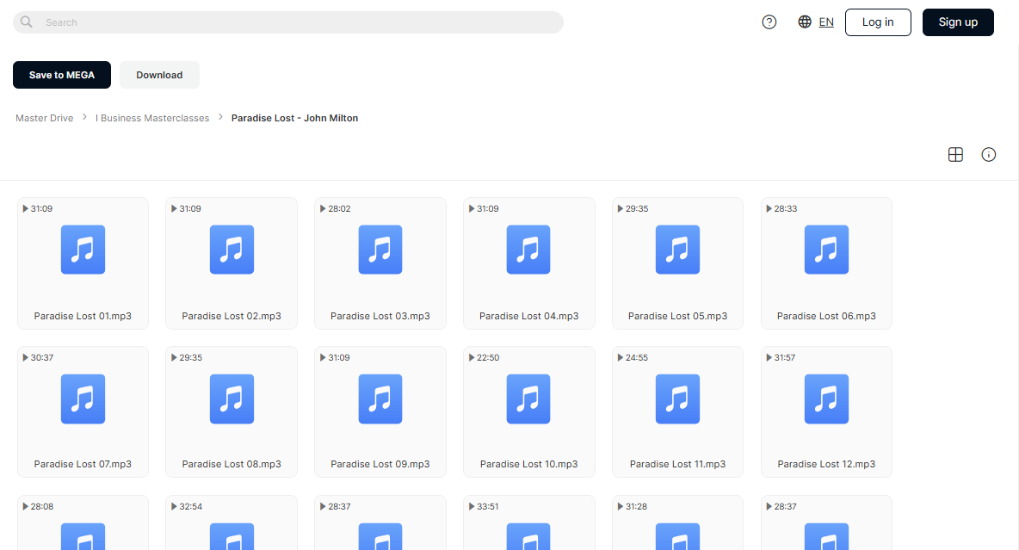The height and width of the screenshot is (550, 1019).
Task: Change language via the EN link
Action: pos(826,22)
